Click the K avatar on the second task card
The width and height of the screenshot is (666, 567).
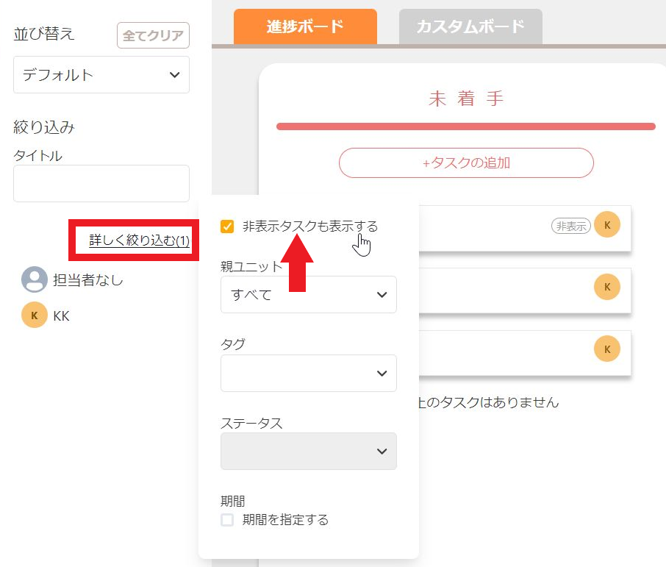click(x=606, y=287)
